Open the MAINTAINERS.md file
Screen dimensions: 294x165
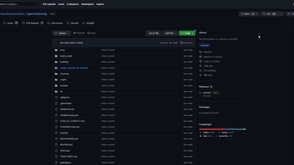click(69, 139)
